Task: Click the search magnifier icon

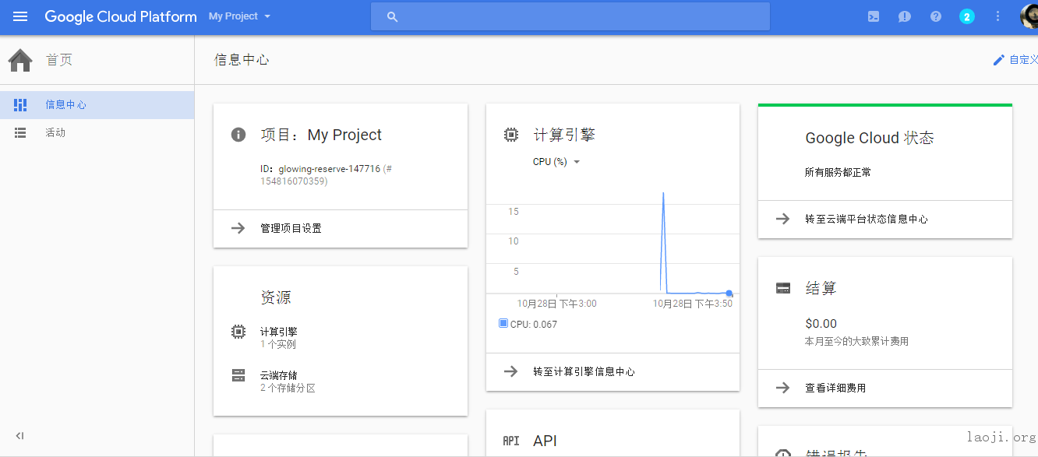Action: click(x=392, y=16)
